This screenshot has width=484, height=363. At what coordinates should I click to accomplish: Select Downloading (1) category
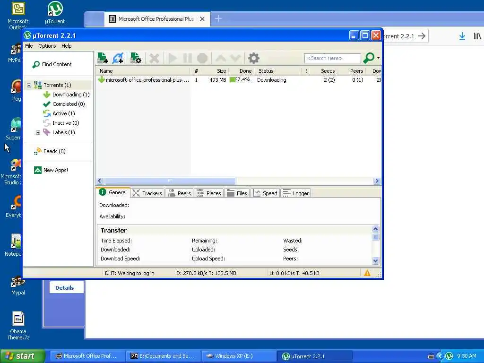[x=66, y=95]
